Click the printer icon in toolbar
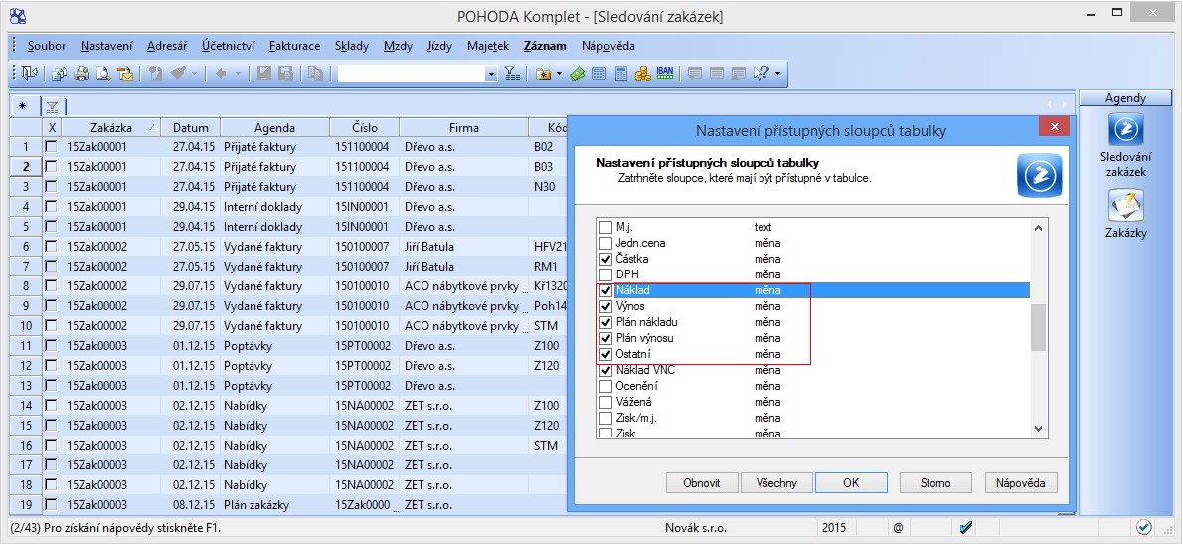1183x544 pixels. click(82, 74)
